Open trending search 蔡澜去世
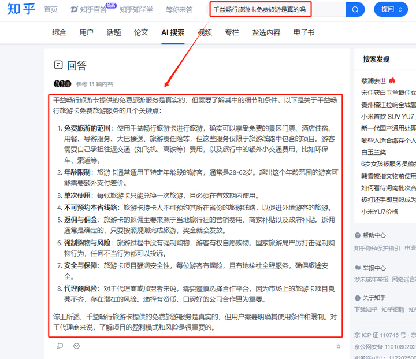This screenshot has width=416, height=359. pos(374,81)
